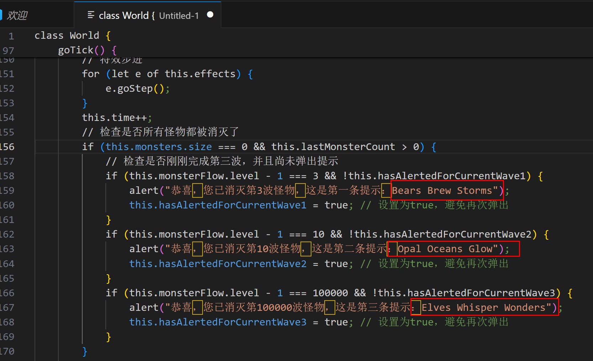
Task: Click this.monsters.size in the if condition
Action: [x=158, y=147]
